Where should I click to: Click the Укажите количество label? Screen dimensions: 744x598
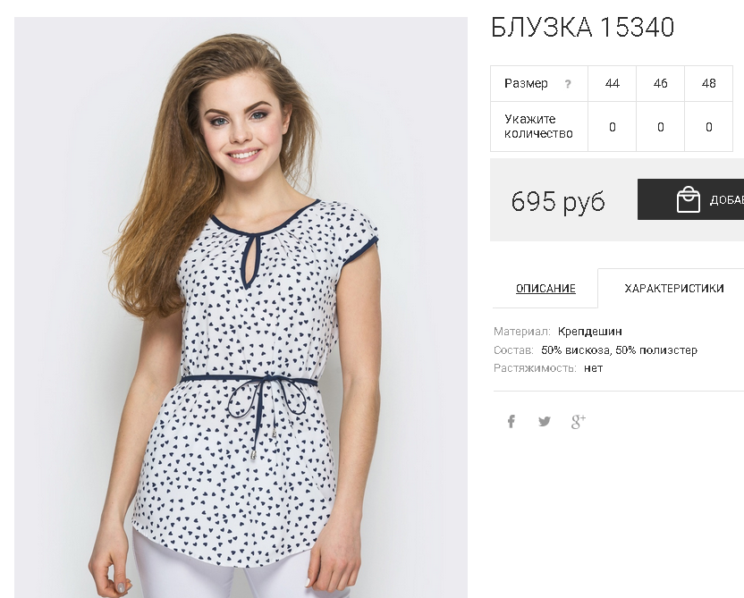538,126
